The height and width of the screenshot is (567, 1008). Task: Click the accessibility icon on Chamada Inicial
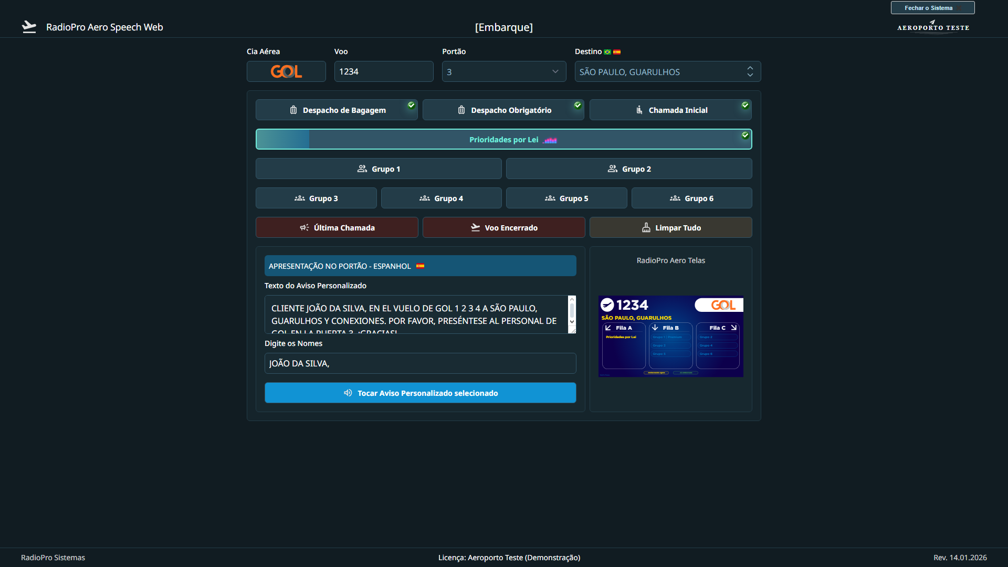(639, 110)
